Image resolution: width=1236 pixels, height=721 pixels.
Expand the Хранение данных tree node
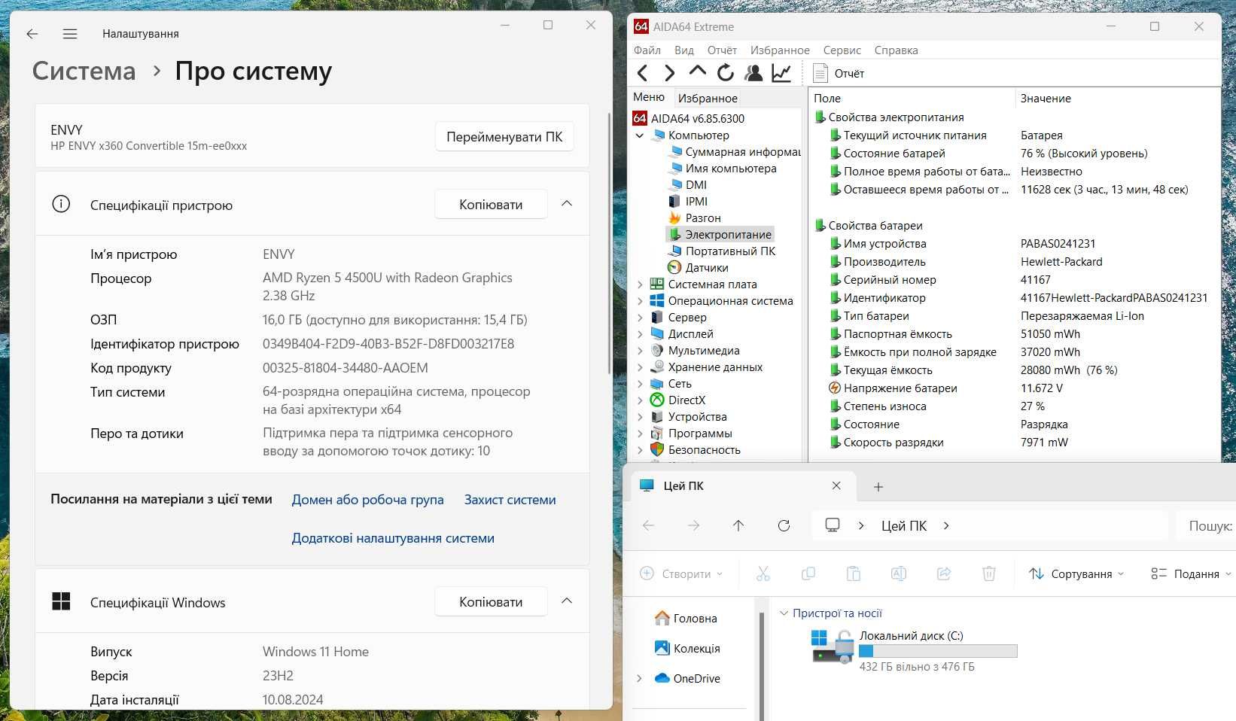point(640,367)
